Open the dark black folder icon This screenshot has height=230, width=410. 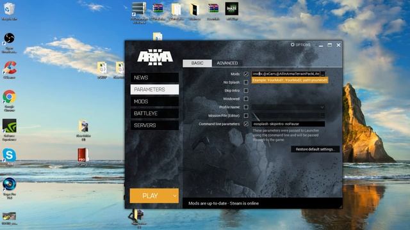click(x=195, y=10)
